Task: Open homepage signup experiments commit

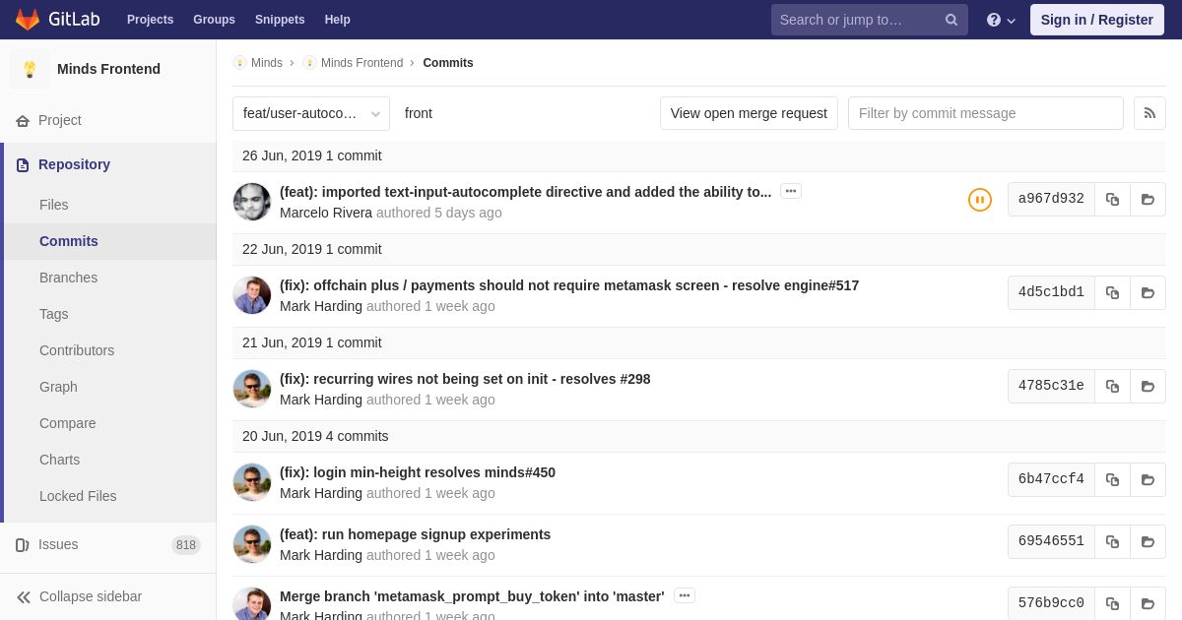Action: 415,534
